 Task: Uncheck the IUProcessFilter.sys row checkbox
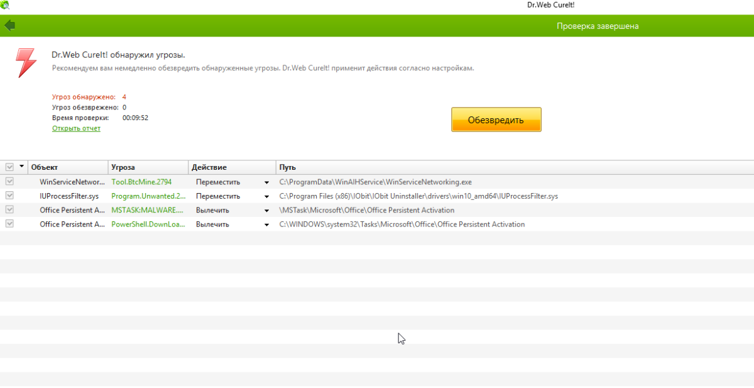(x=9, y=196)
